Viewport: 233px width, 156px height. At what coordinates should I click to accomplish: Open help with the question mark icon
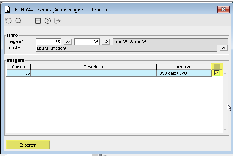pyautogui.click(x=48, y=21)
